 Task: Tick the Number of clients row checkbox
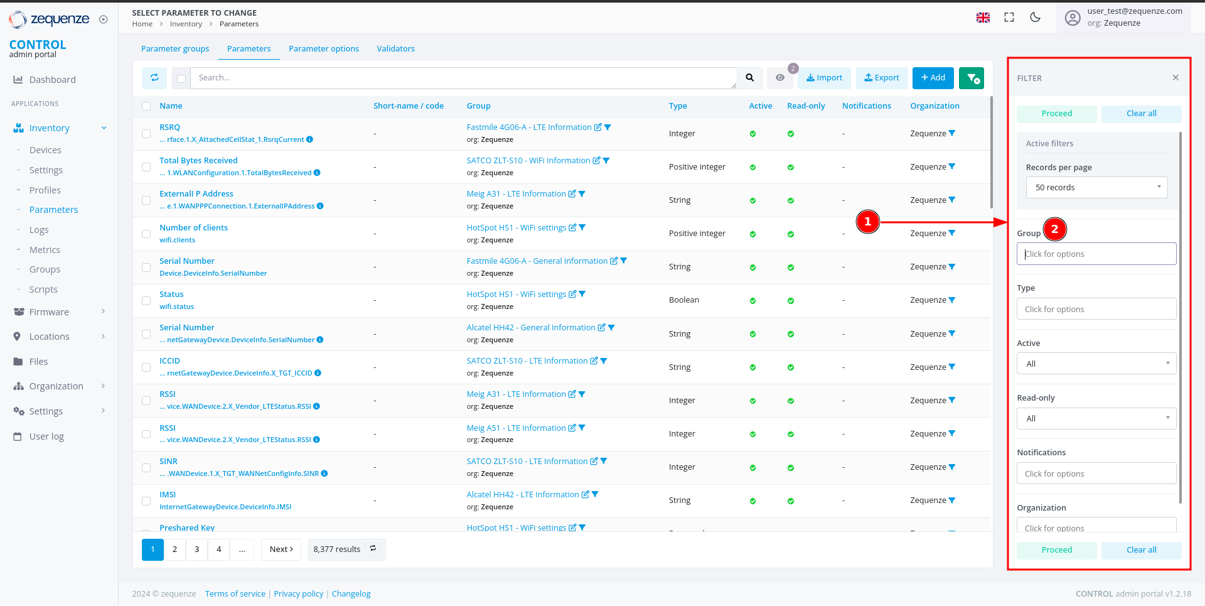coord(146,234)
